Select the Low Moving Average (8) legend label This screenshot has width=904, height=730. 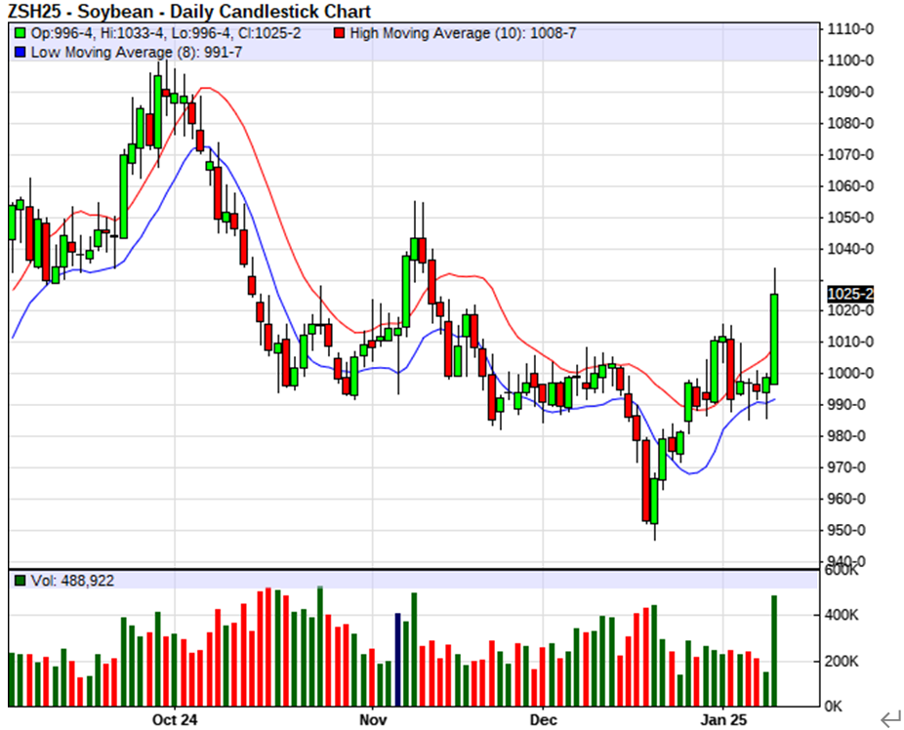coord(137,52)
